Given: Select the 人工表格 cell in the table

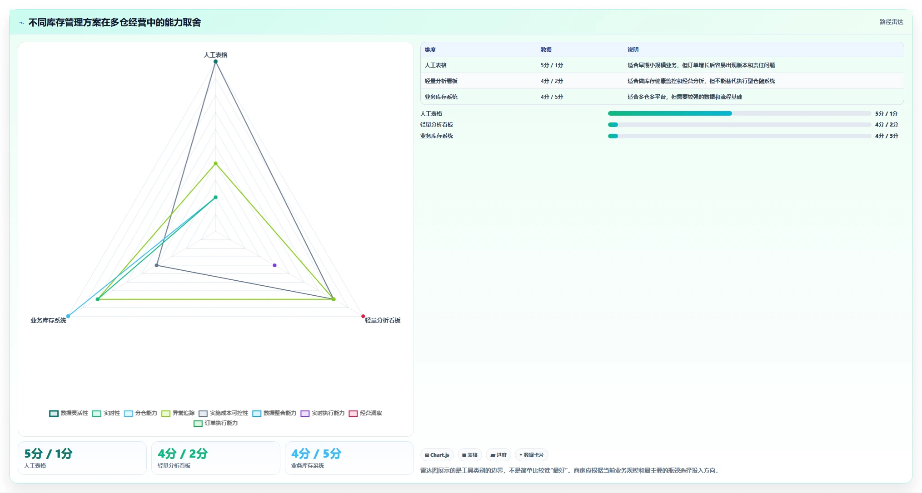Looking at the screenshot, I should tap(436, 65).
